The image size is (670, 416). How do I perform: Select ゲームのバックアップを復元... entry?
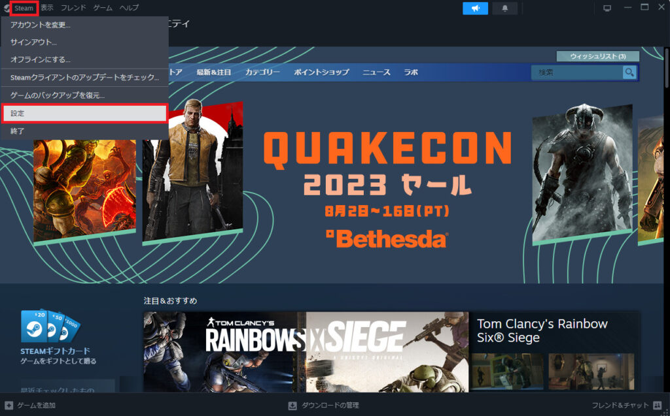point(84,95)
